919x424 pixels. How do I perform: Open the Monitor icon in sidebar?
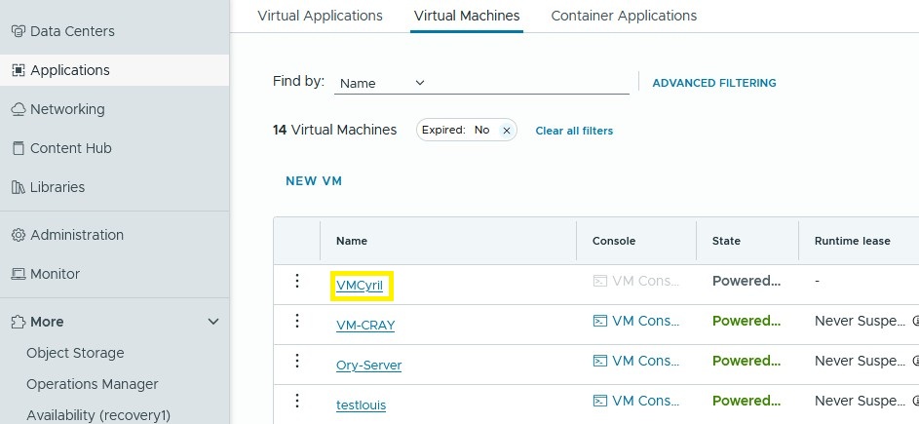pyautogui.click(x=18, y=274)
